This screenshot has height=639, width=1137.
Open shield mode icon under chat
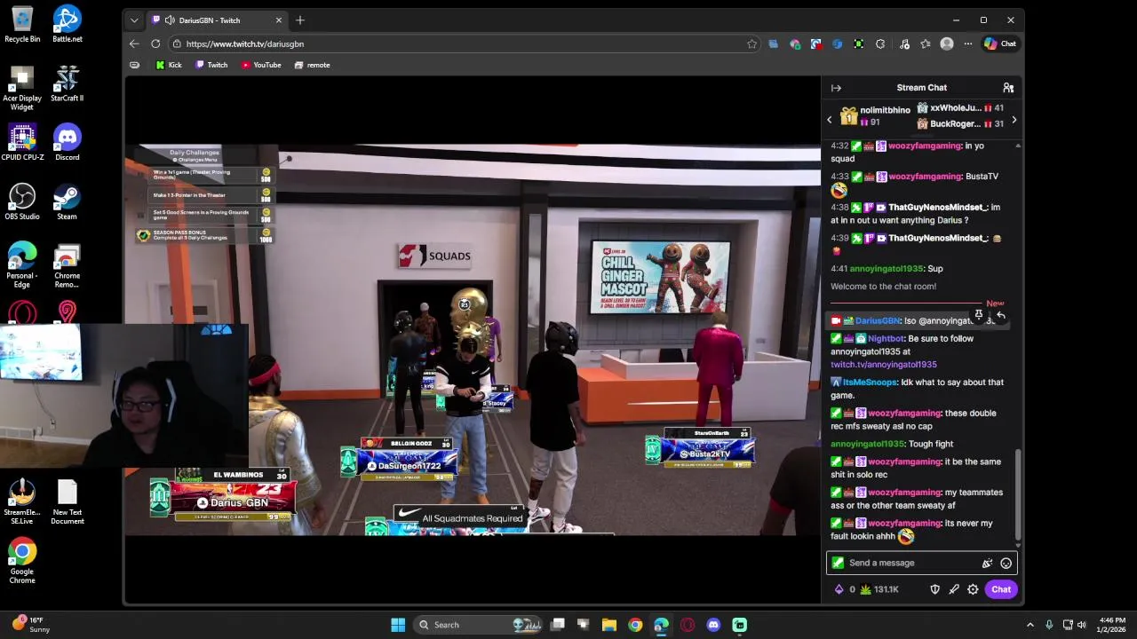point(934,589)
